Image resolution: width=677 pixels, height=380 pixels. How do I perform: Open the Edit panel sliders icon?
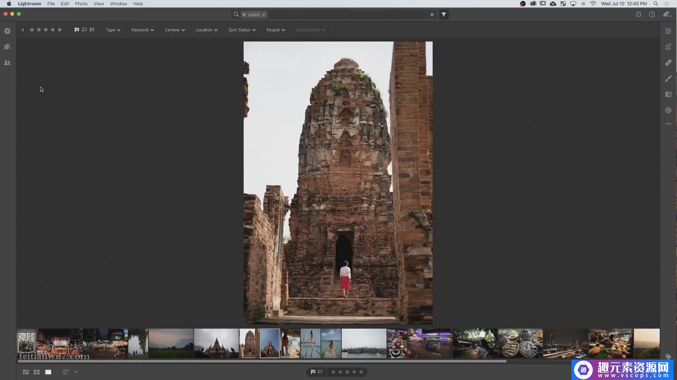tap(668, 31)
